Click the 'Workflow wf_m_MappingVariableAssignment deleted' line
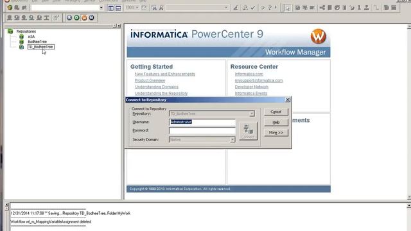 click(51, 222)
